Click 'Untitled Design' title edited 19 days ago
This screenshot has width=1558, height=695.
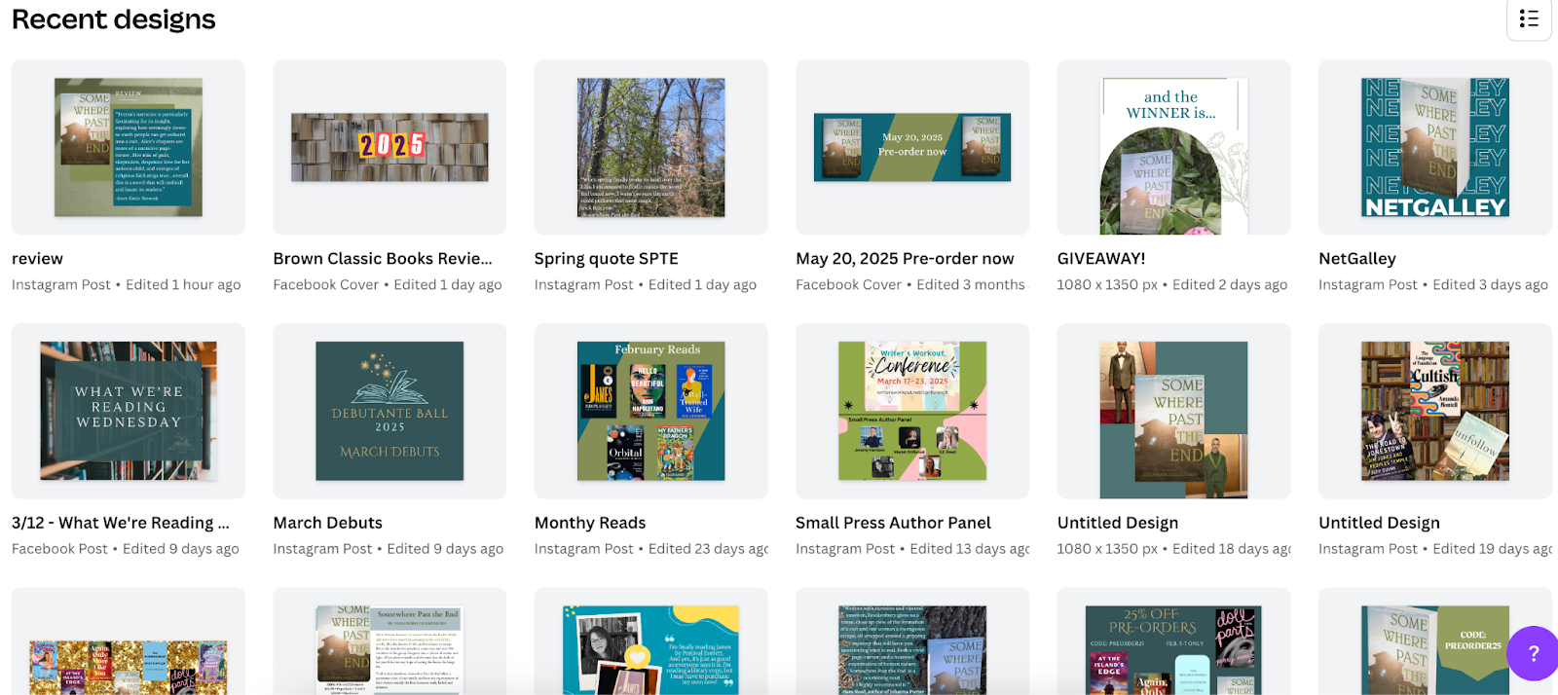pyautogui.click(x=1379, y=523)
